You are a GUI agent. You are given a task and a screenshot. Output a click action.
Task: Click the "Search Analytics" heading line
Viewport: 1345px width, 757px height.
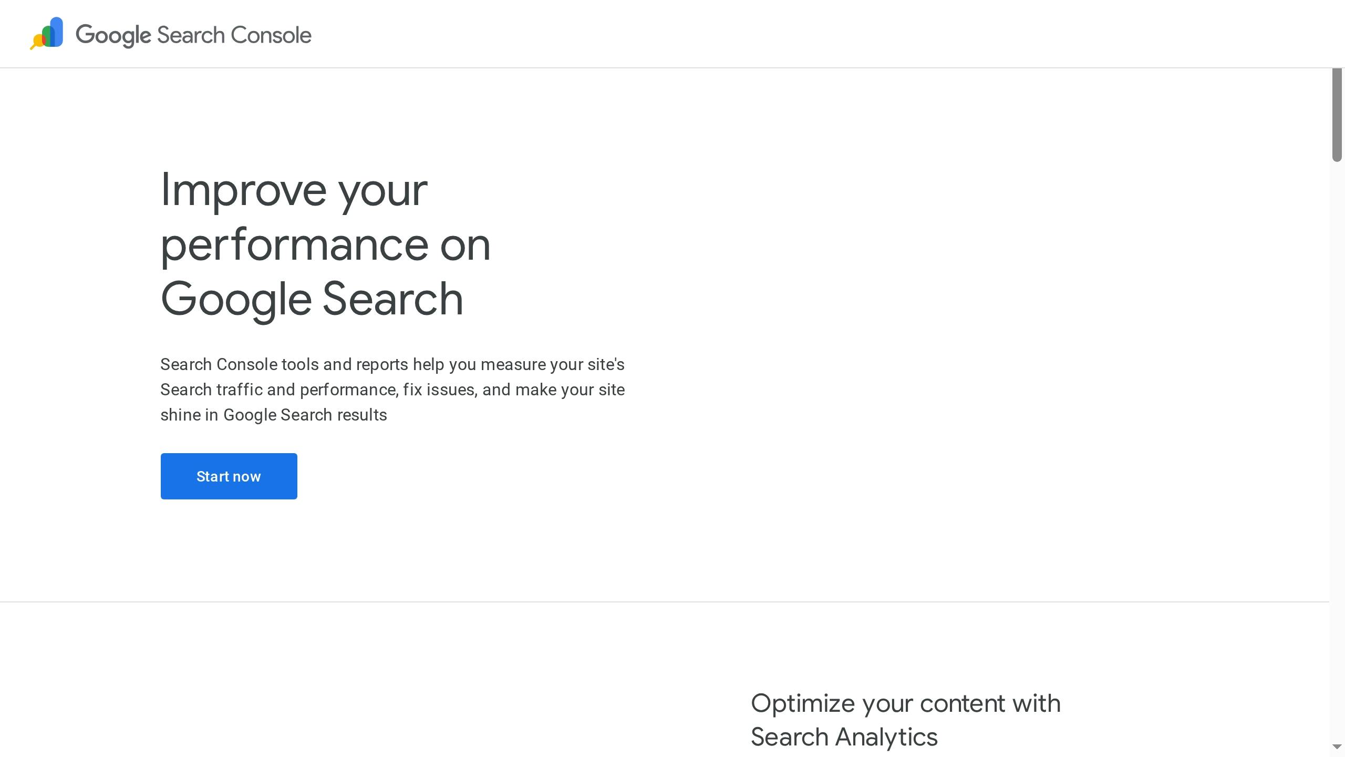(x=844, y=737)
